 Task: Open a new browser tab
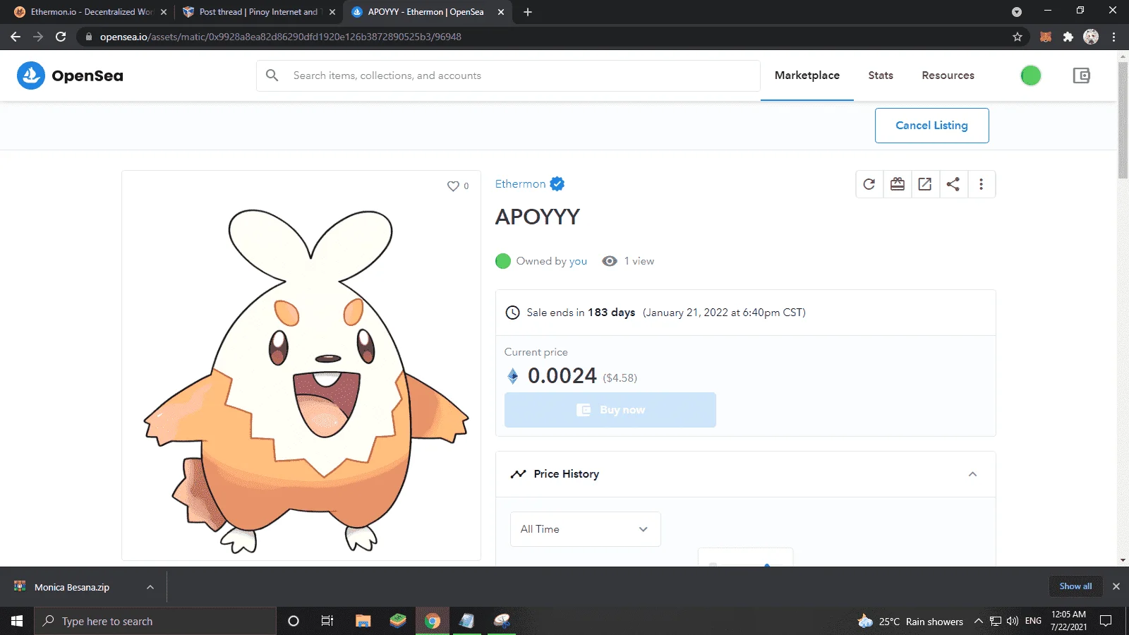click(528, 12)
